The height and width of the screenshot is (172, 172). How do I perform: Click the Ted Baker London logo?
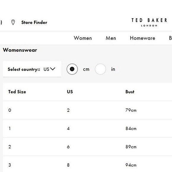[149, 22]
